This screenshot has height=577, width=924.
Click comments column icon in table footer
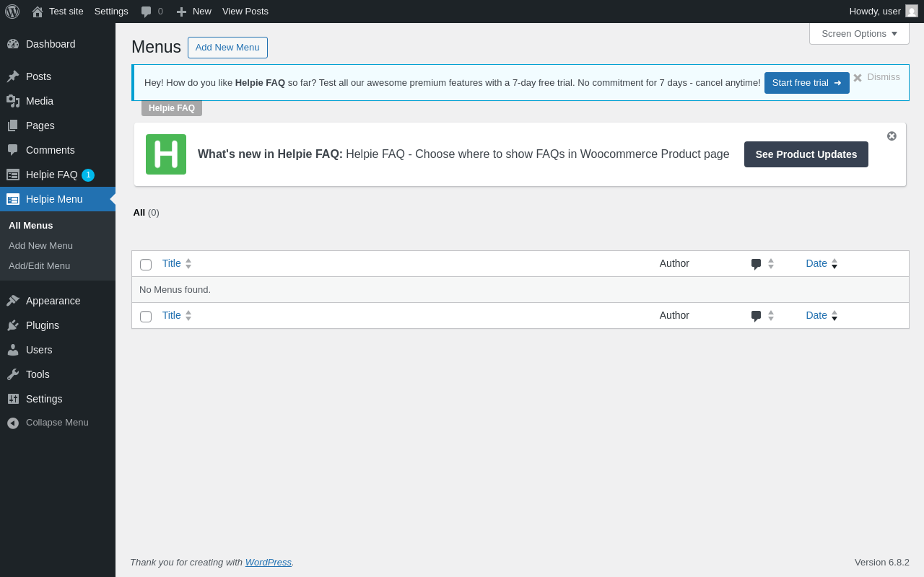coord(756,316)
